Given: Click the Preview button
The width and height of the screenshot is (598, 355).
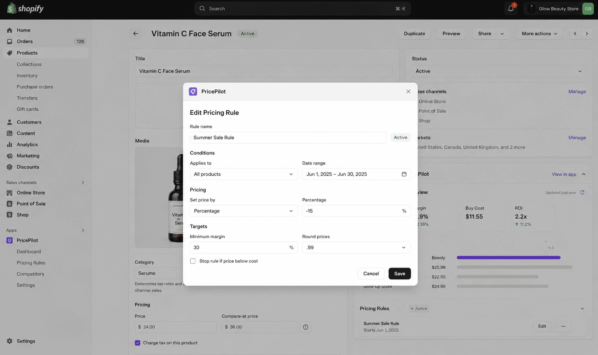Looking at the screenshot, I should coord(451,33).
